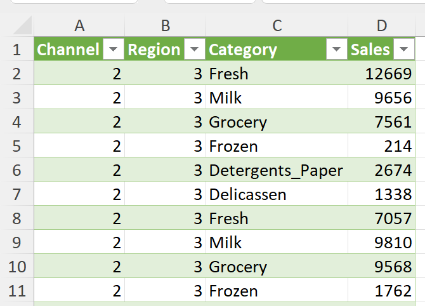Viewport: 425px width, 306px height.
Task: Click the Category header cell
Action: tap(266, 50)
